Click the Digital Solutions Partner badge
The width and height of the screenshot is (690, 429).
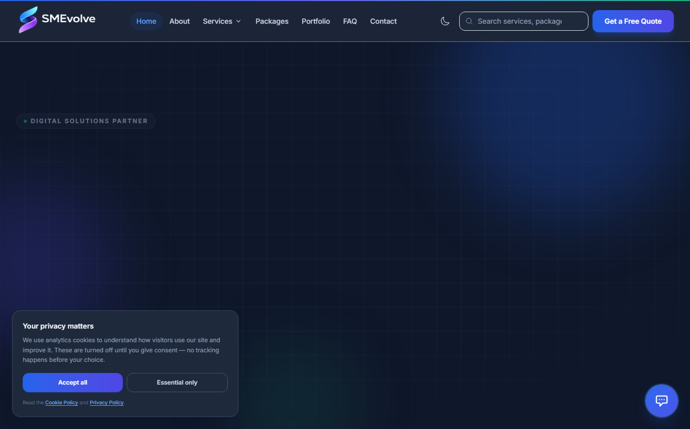pyautogui.click(x=86, y=121)
